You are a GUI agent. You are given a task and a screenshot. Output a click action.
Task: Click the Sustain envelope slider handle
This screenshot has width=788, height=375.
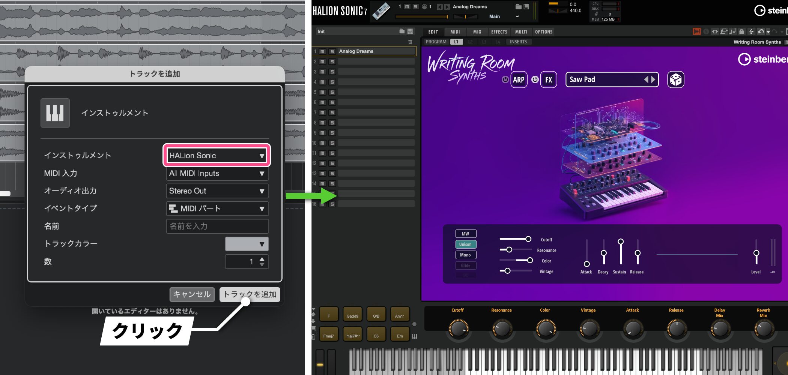[x=621, y=241]
